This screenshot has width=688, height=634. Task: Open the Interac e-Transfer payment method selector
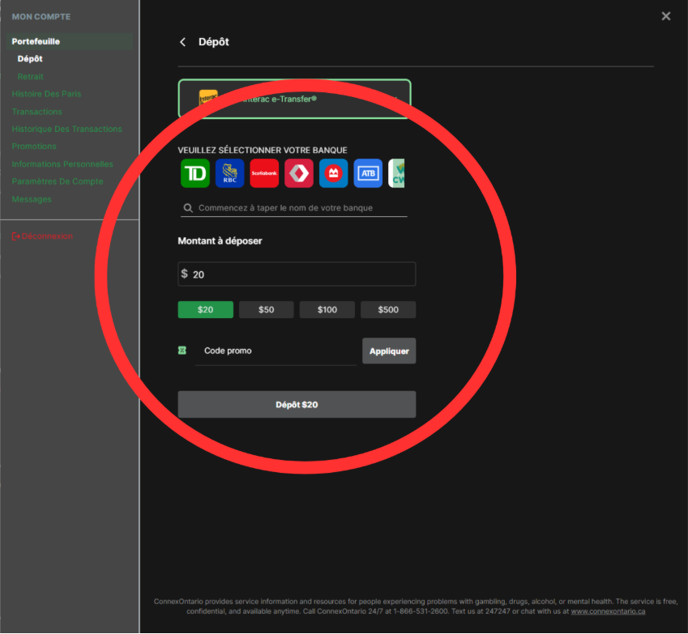pos(295,99)
